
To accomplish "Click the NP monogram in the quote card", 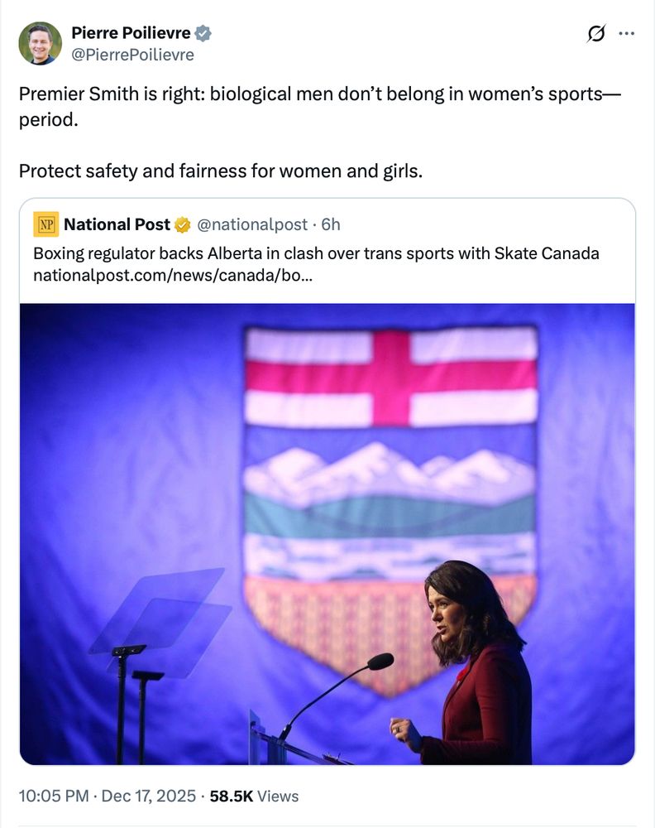I will (45, 224).
